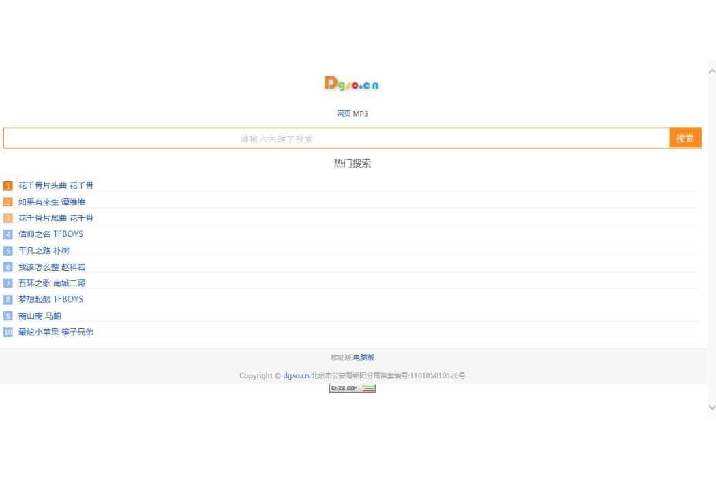Click the 北京市公安局 备案编号 text
716x477 pixels.
388,375
